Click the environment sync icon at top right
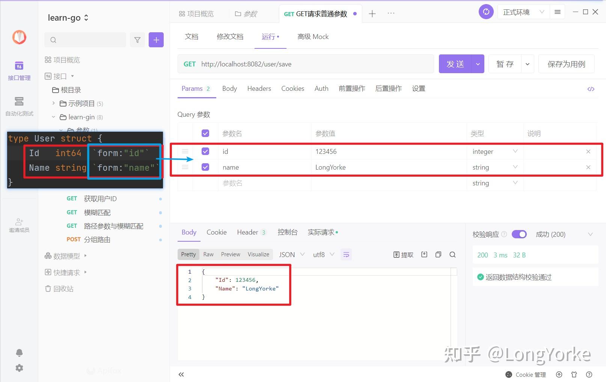606x382 pixels. 486,12
